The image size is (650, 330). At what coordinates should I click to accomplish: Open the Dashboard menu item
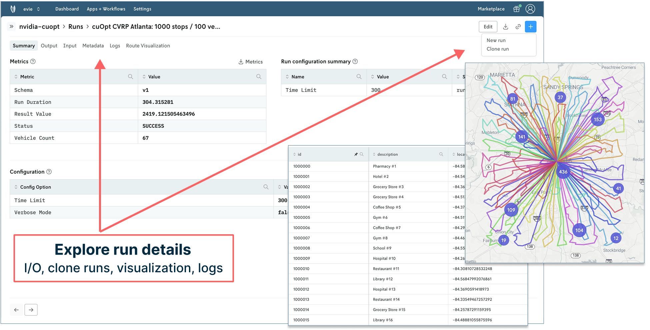pos(67,9)
